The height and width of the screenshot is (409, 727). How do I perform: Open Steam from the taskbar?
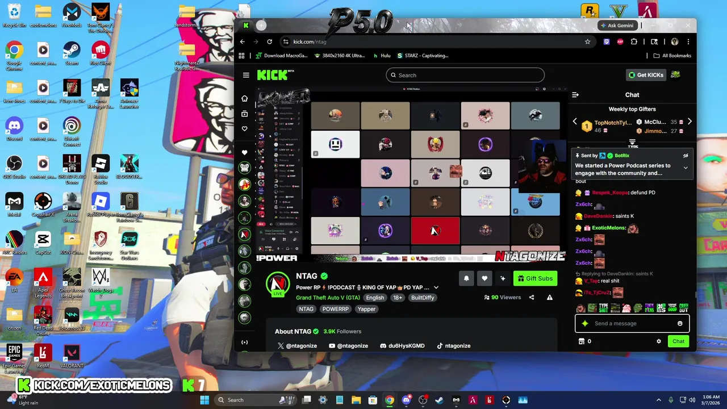tap(439, 400)
